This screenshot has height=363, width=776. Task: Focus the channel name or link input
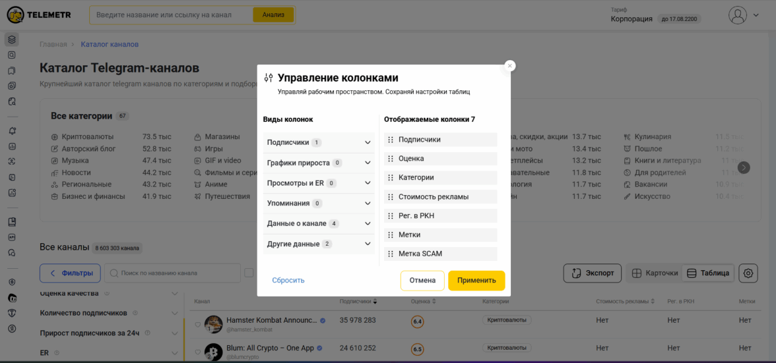[x=172, y=14]
